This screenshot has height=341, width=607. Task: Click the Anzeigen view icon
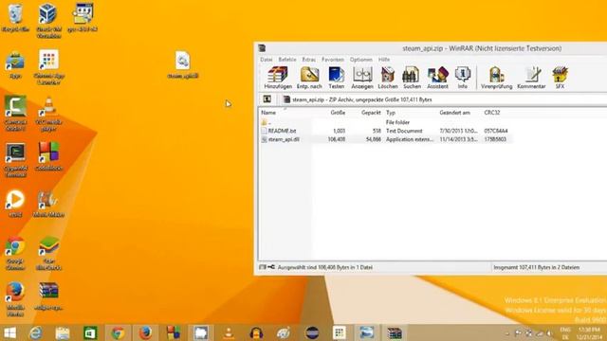click(x=362, y=78)
